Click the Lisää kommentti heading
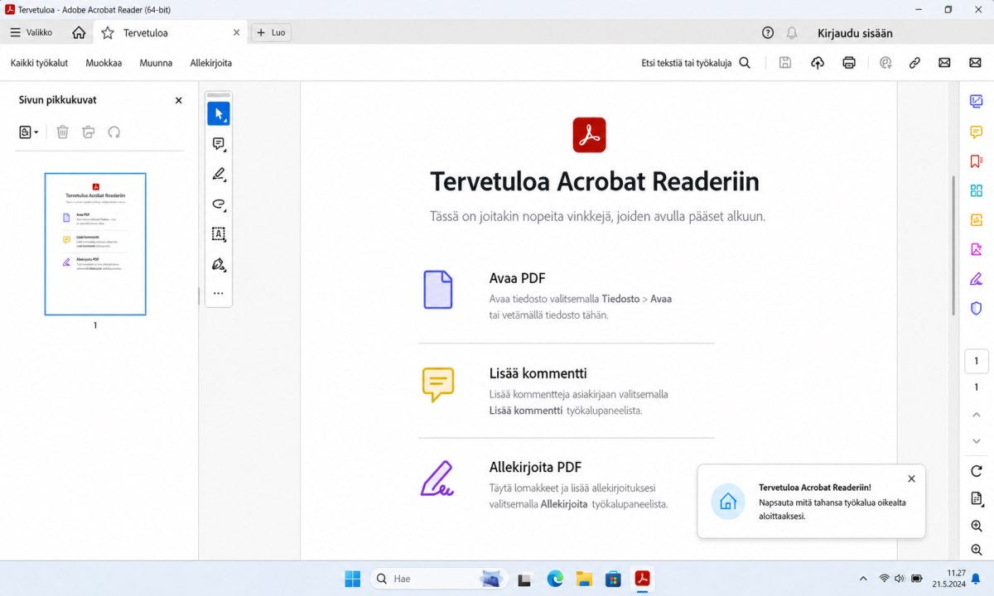994x596 pixels. click(x=538, y=373)
